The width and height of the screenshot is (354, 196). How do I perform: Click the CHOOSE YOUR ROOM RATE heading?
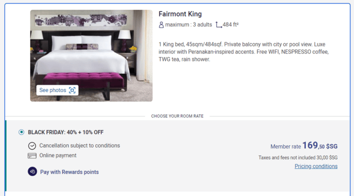177,116
